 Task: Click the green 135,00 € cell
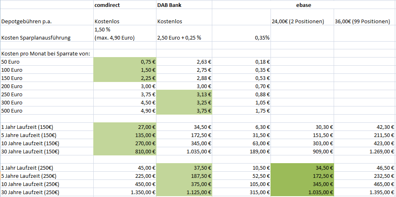[x=125, y=135]
